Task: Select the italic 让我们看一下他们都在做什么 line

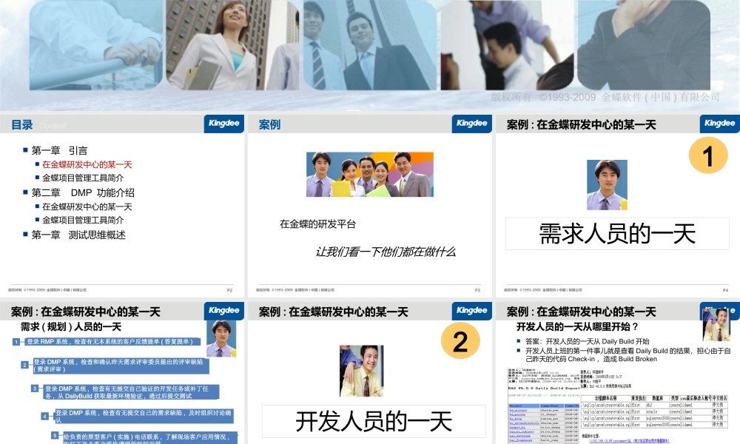Action: 386,252
